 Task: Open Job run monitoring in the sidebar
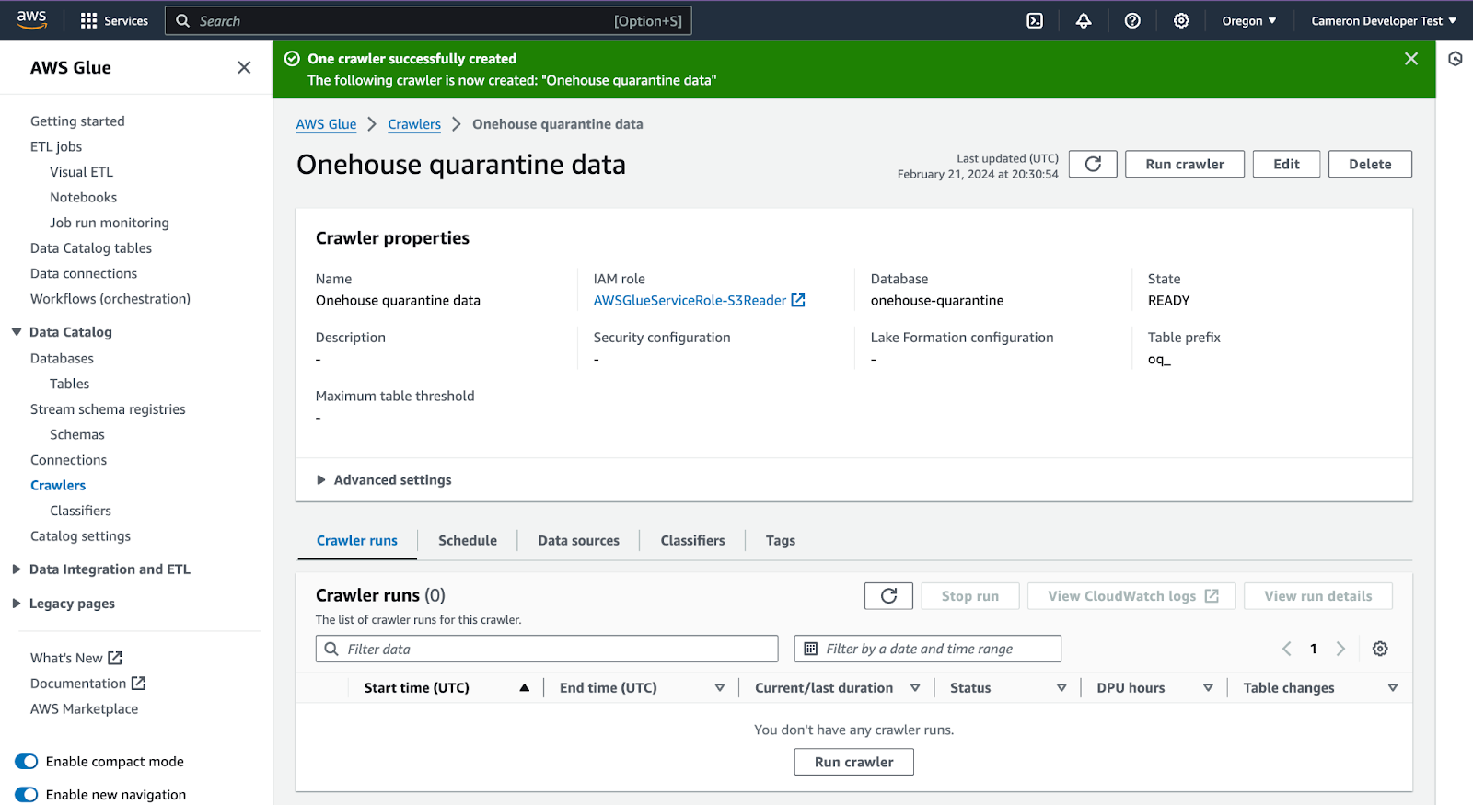click(110, 223)
